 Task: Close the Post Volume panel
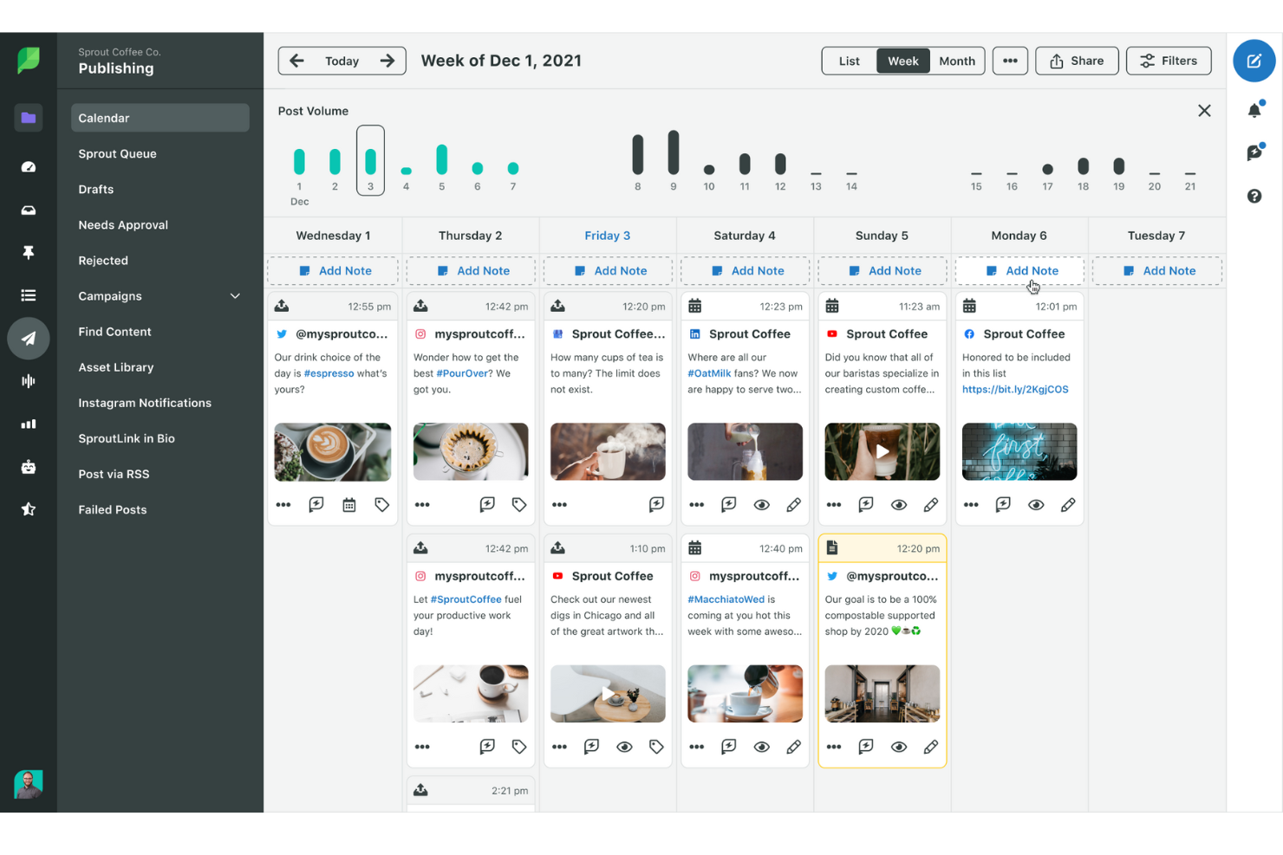[1204, 111]
